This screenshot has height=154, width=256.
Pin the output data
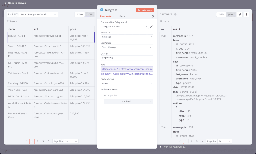[x=246, y=15]
